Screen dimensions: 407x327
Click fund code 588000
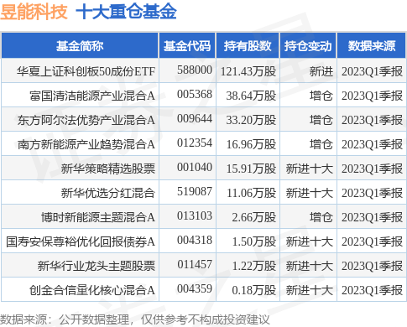pos(195,70)
